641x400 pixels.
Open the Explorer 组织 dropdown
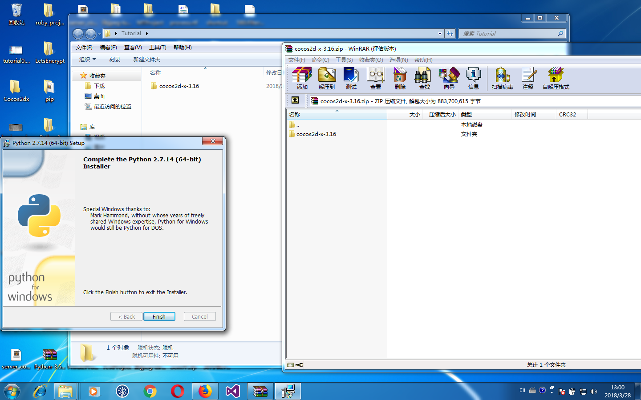87,59
